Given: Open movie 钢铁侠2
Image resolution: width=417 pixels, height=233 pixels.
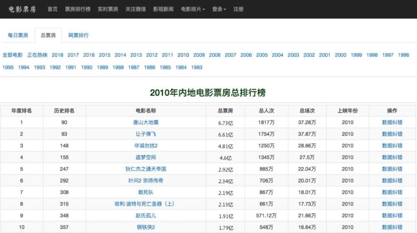Looking at the screenshot, I should [146, 227].
